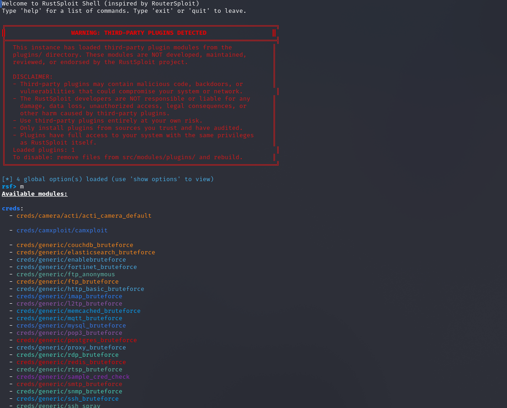Screen dimensions: 507x408
Task: Select creds/generic/proxy_bruteforce line
Action: pyautogui.click(x=71, y=348)
